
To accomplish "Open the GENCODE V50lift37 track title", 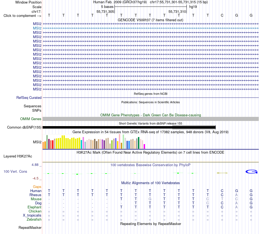I will click(150, 20).
